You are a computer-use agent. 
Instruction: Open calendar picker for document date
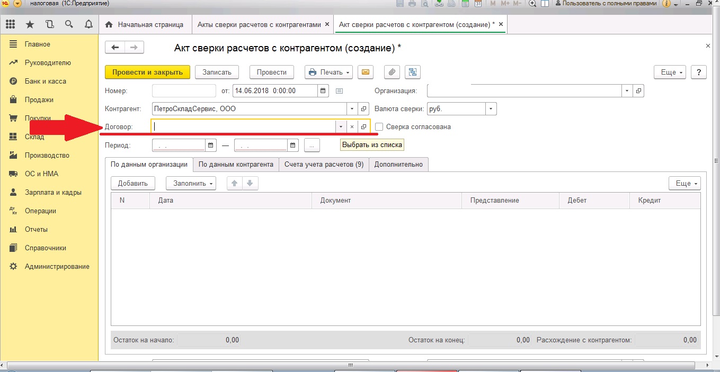(323, 91)
